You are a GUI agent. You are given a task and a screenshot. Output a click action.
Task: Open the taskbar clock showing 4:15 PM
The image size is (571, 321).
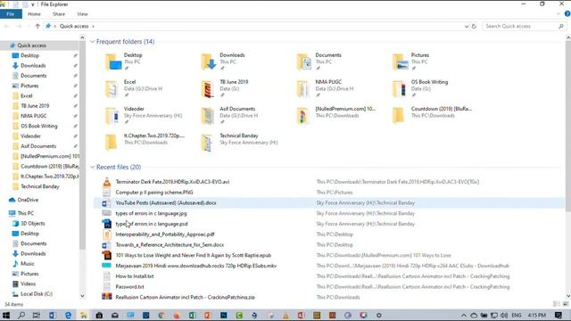[x=536, y=315]
